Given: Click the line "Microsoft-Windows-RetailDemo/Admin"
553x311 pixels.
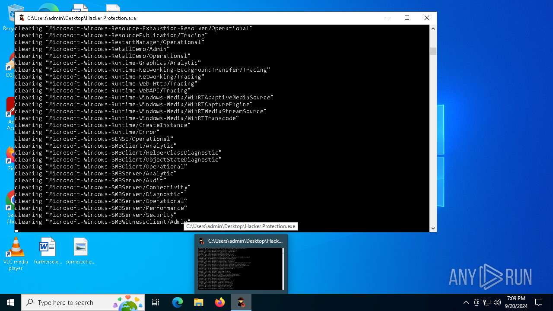Looking at the screenshot, I should (92, 49).
